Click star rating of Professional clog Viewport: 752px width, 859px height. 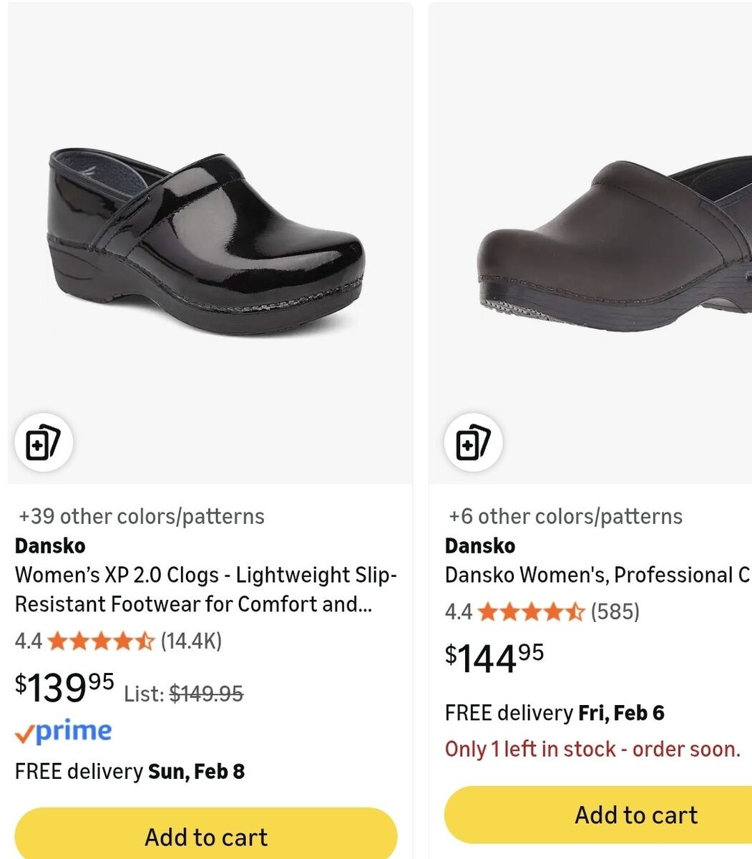[x=531, y=612]
